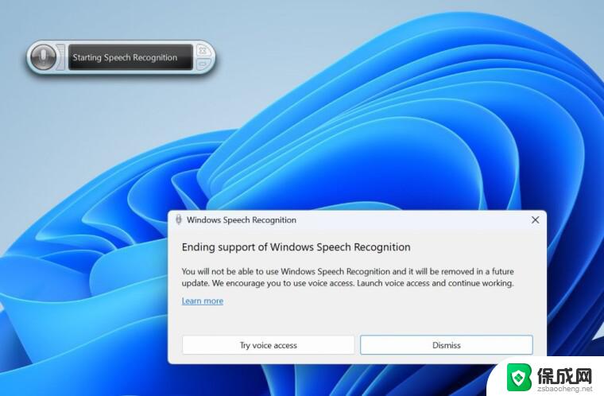
Task: Close the Windows Speech Recognition dialog
Action: tap(535, 219)
